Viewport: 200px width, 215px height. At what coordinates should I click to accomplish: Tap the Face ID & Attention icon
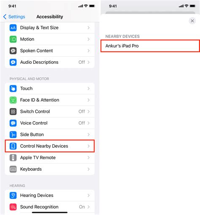13,100
